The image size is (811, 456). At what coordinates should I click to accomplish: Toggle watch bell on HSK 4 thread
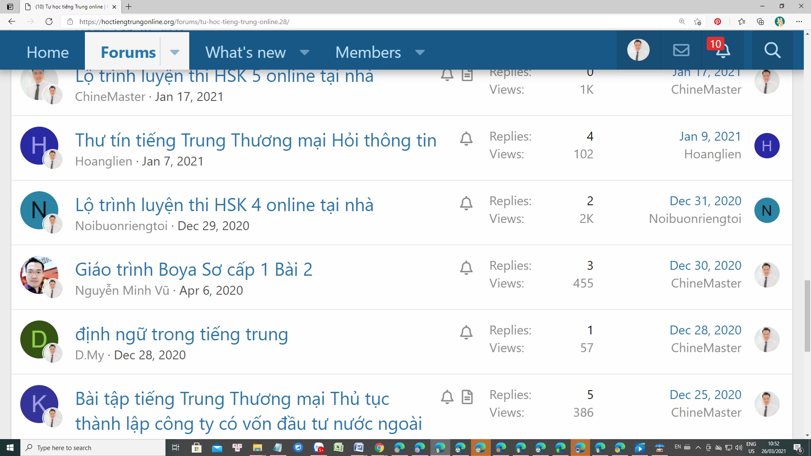pos(466,204)
